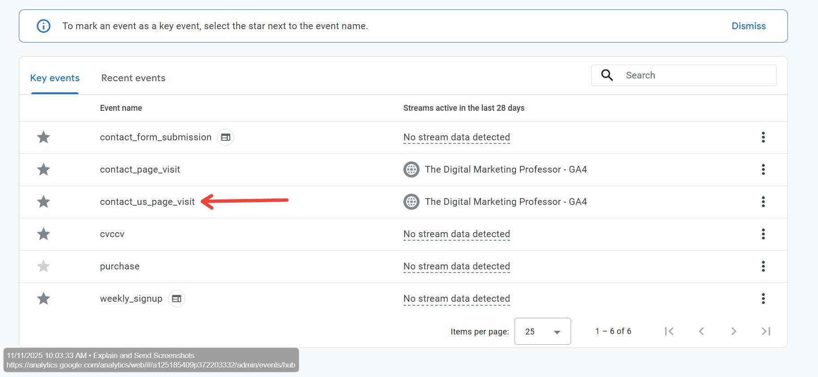Click globe icon in contact_us_page_visit row
818x377 pixels.
tap(411, 202)
